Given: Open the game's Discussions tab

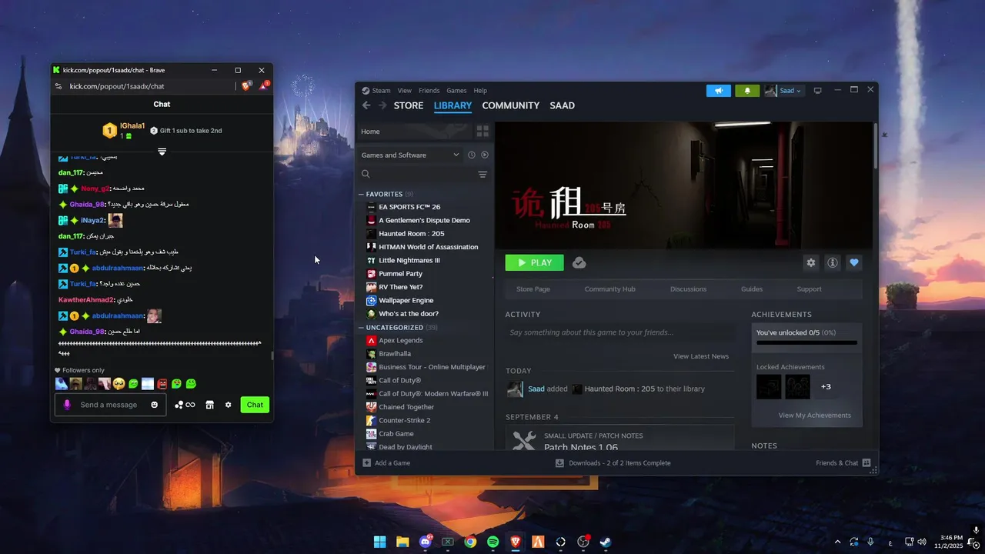Looking at the screenshot, I should (688, 289).
